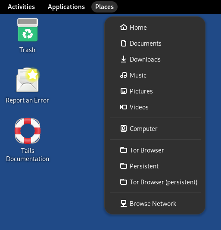Click the Downloads arrow icon
Screen dimensions: 221x230
pos(123,59)
